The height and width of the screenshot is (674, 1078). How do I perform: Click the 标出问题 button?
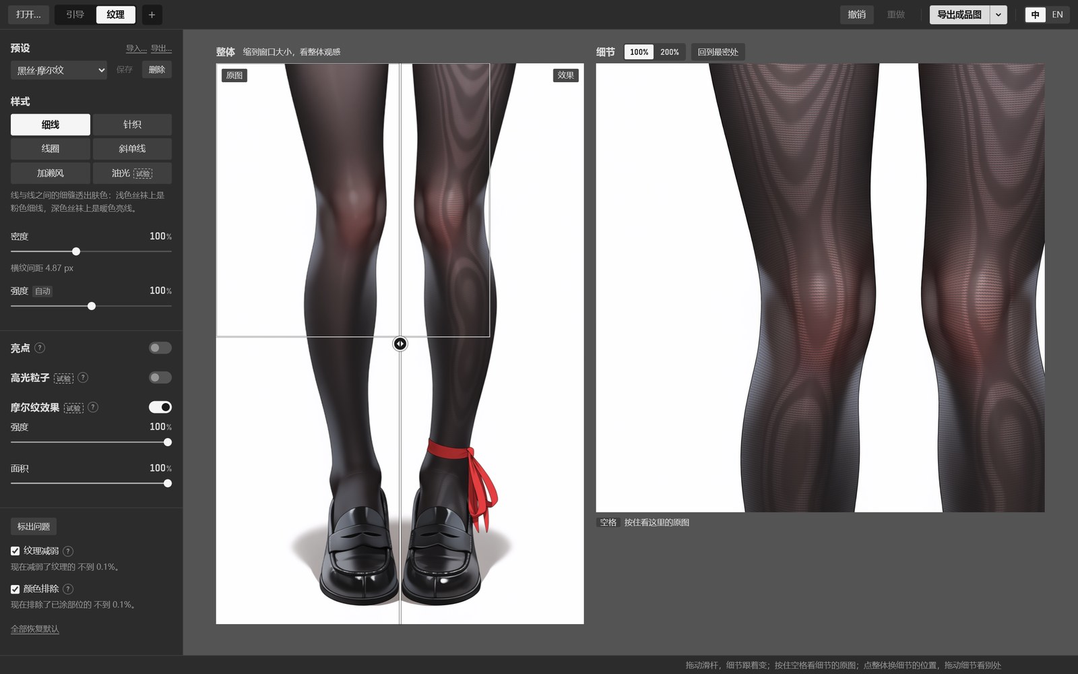click(x=34, y=526)
